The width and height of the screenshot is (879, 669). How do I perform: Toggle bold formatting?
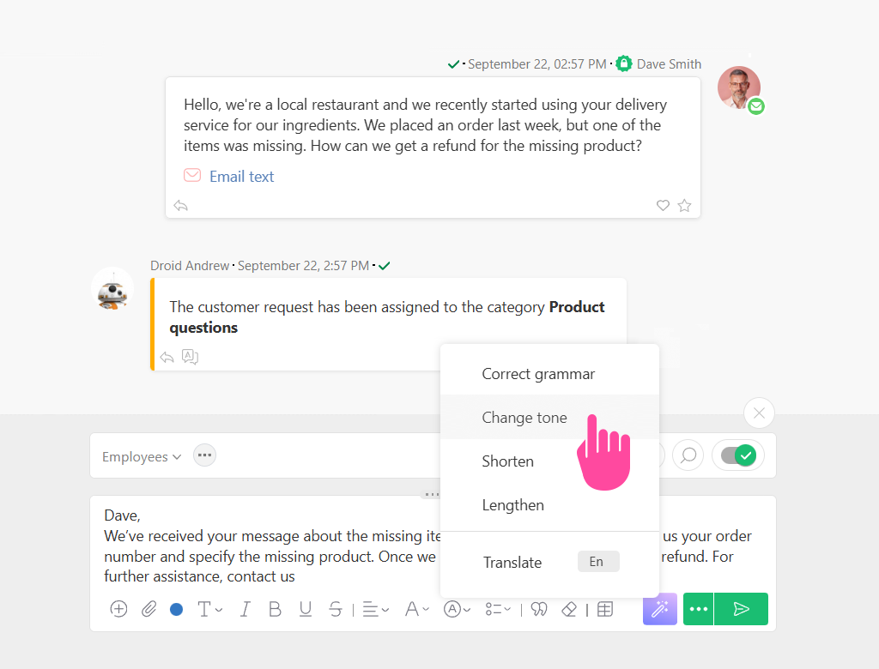pyautogui.click(x=275, y=609)
